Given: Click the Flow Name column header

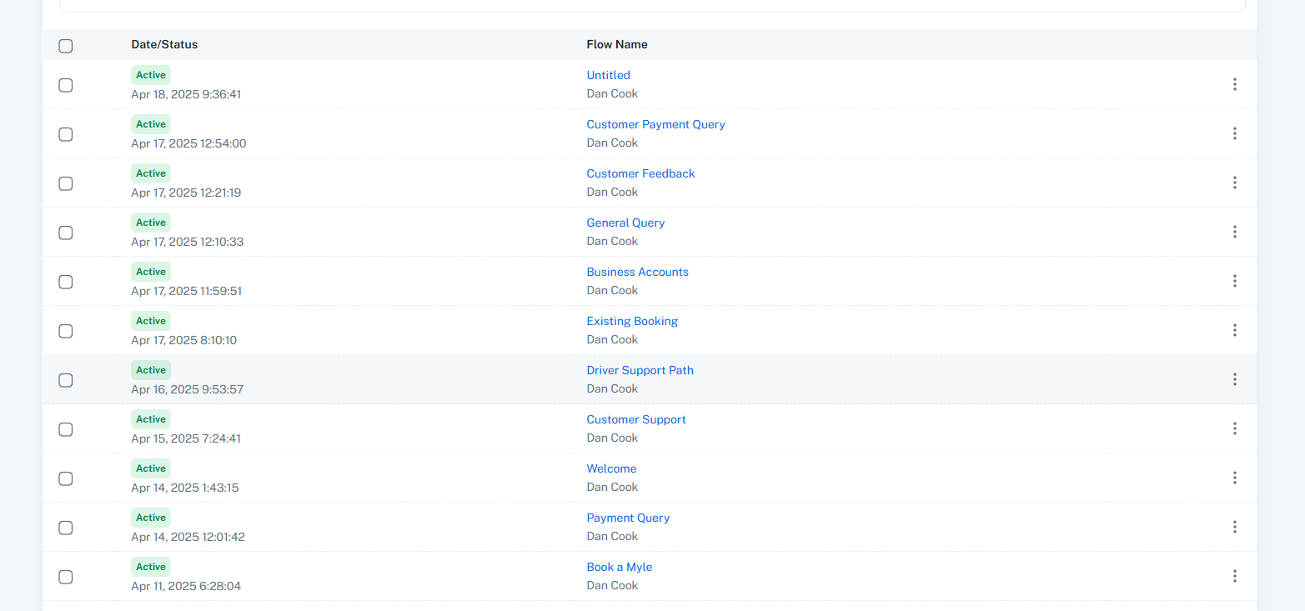Looking at the screenshot, I should tap(616, 44).
